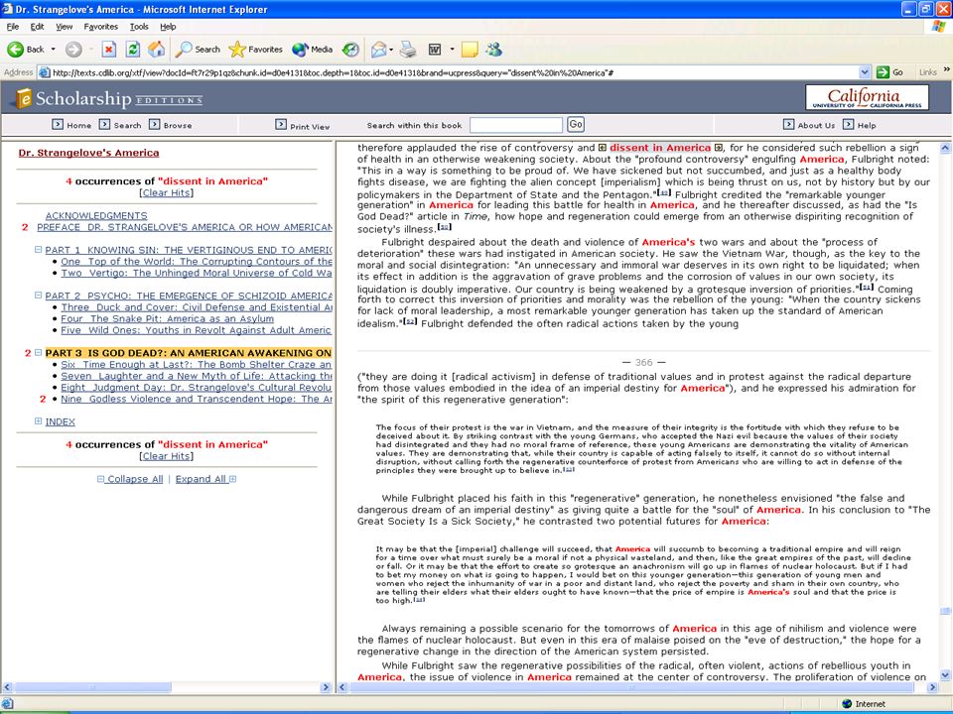Open chapter Four The Snake Pit
The height and width of the screenshot is (714, 953).
pos(167,318)
